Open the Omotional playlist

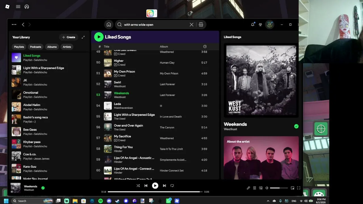[x=49, y=95]
